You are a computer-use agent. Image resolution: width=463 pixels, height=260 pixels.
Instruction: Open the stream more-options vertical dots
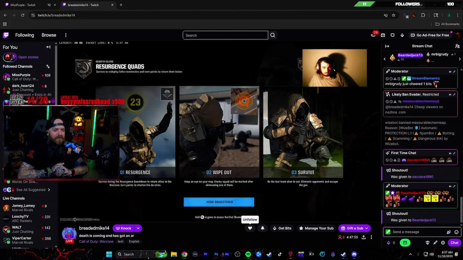tap(371, 237)
